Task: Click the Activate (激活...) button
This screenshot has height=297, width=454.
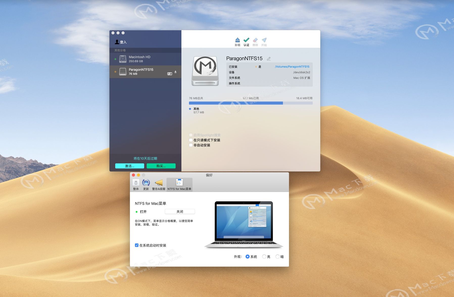Action: [130, 166]
